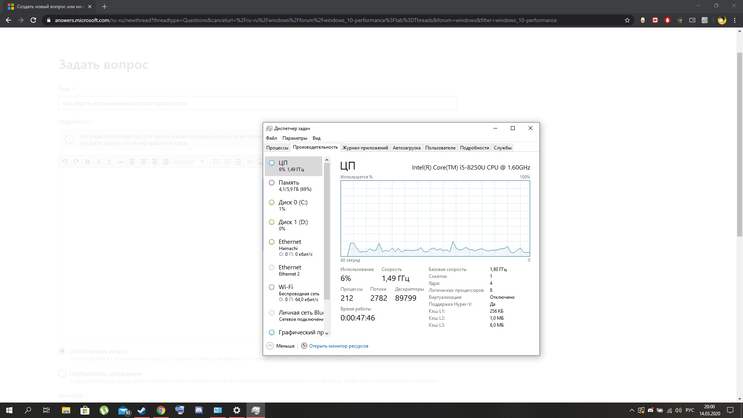Screen dimensions: 743x418
Task: Switch to the Подробности tab
Action: (474, 148)
